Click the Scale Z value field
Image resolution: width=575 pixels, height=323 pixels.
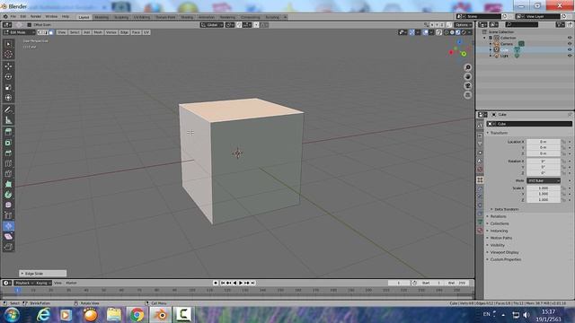[x=544, y=200]
